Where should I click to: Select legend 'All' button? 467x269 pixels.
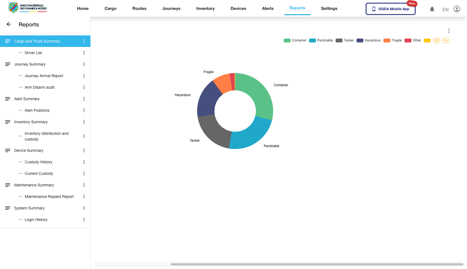[x=437, y=40]
